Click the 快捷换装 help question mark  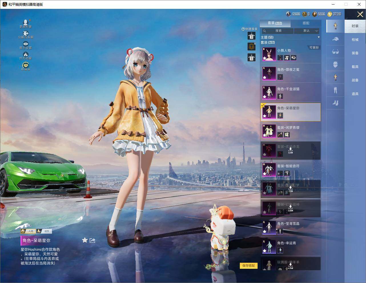[243, 29]
